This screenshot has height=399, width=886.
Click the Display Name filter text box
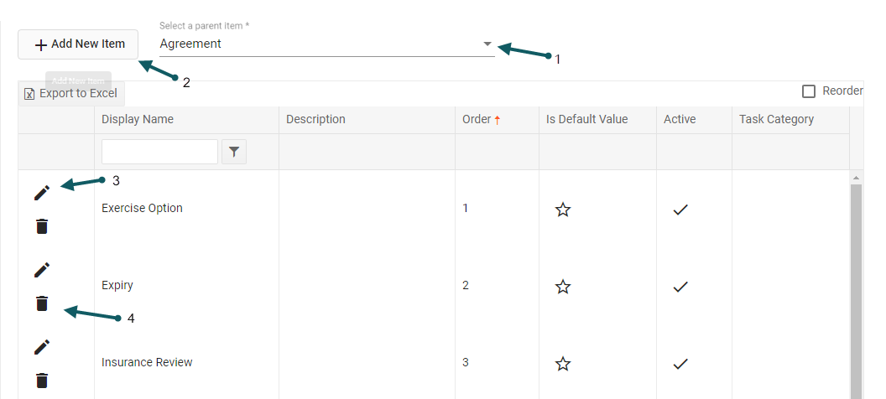(159, 152)
